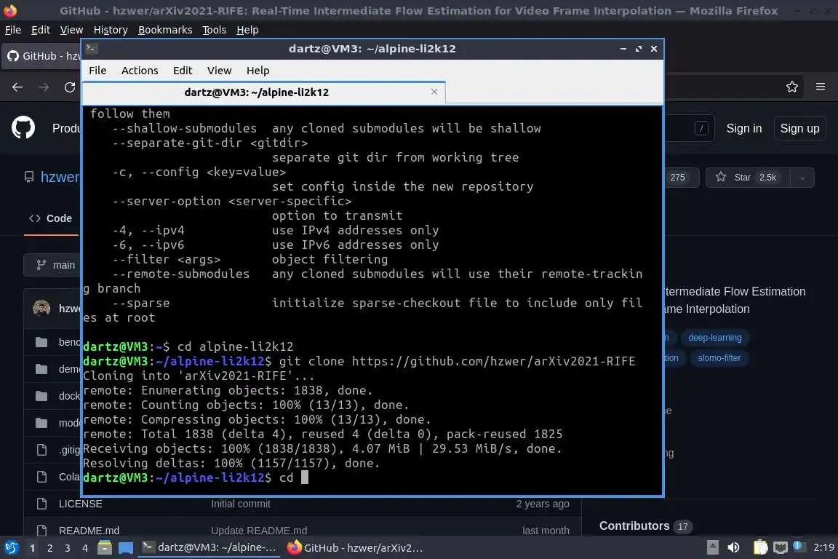This screenshot has height=559, width=838.
Task: Click Sign up on GitHub
Action: tap(799, 128)
